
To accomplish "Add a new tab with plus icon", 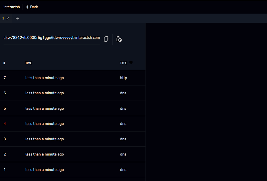I will tap(17, 18).
